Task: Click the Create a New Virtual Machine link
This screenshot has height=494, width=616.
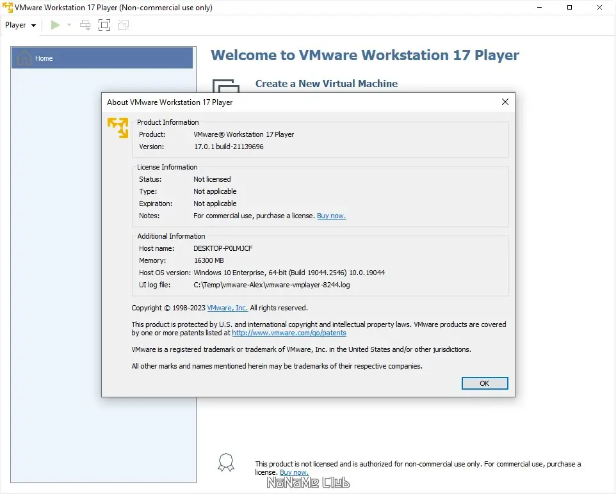Action: [327, 84]
